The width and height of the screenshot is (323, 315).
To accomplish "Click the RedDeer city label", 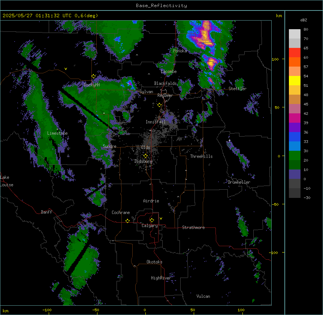I will (165, 95).
